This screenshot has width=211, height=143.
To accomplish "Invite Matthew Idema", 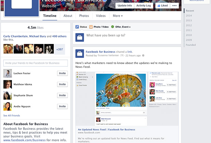I will coord(62,84).
